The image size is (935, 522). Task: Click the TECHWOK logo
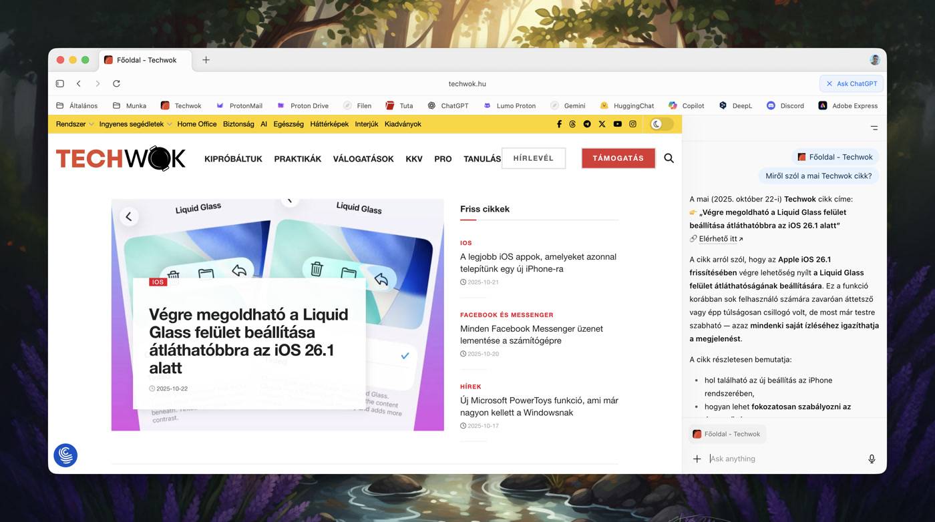click(121, 158)
